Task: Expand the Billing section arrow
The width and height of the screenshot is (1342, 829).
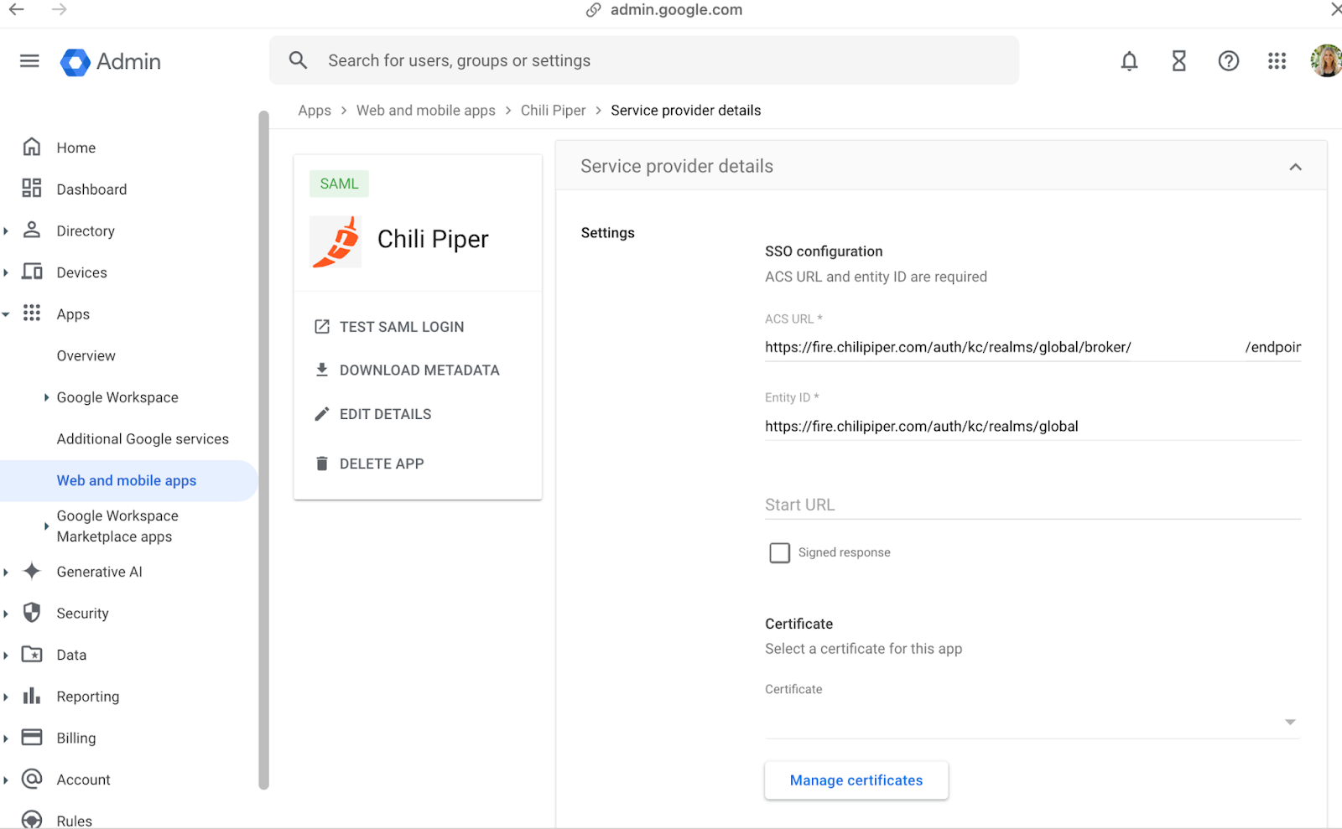Action: [x=6, y=738]
